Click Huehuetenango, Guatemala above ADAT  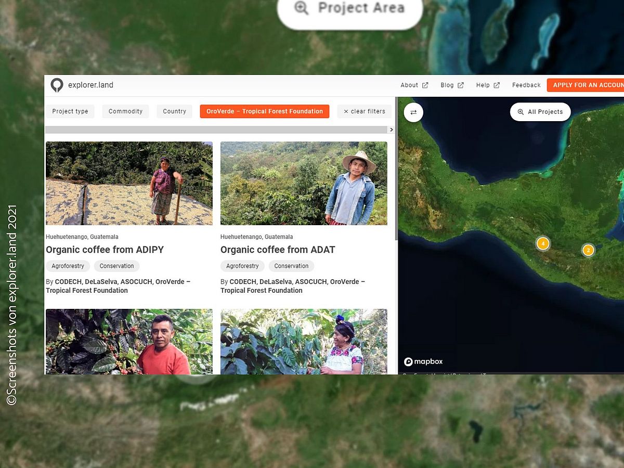click(x=257, y=237)
